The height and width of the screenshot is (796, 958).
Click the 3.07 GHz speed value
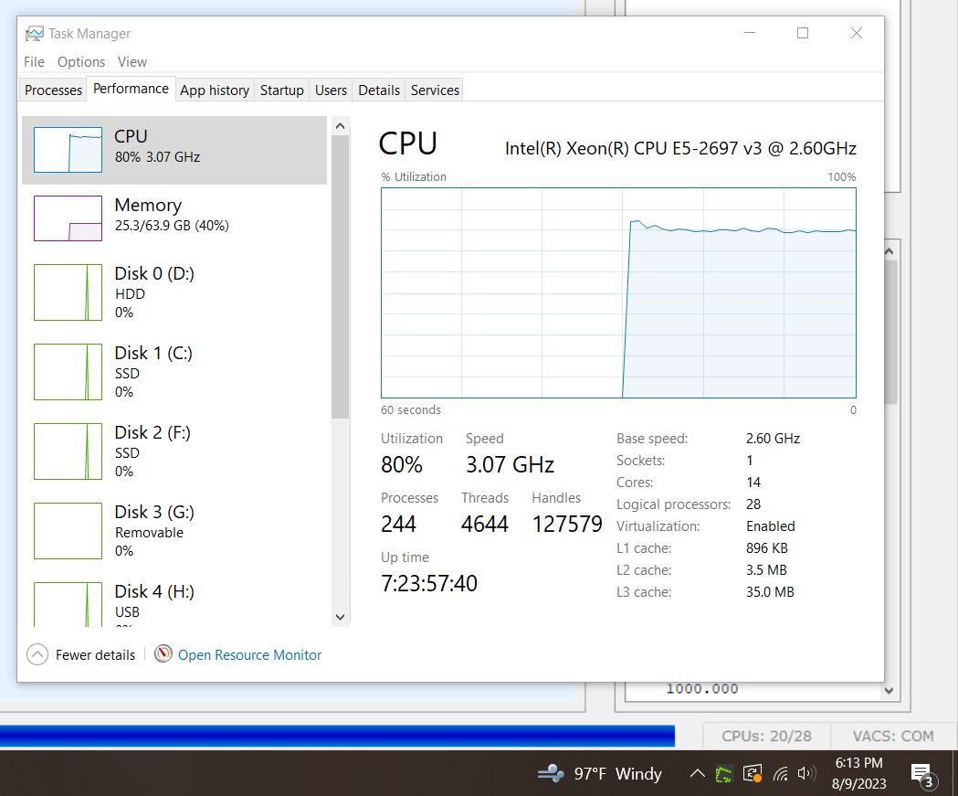(x=510, y=464)
